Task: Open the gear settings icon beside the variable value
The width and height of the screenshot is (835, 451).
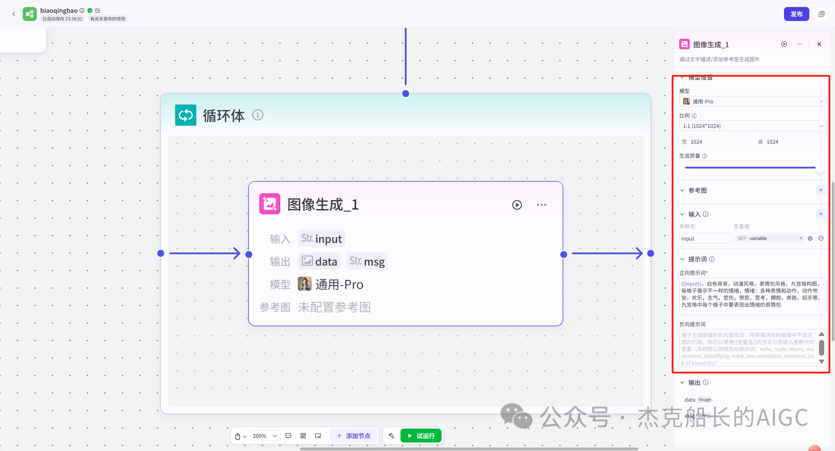Action: pos(811,238)
